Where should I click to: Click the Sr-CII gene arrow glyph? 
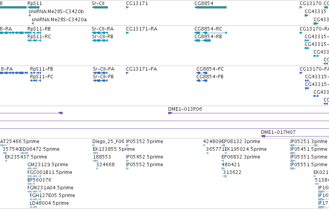coord(100,7)
